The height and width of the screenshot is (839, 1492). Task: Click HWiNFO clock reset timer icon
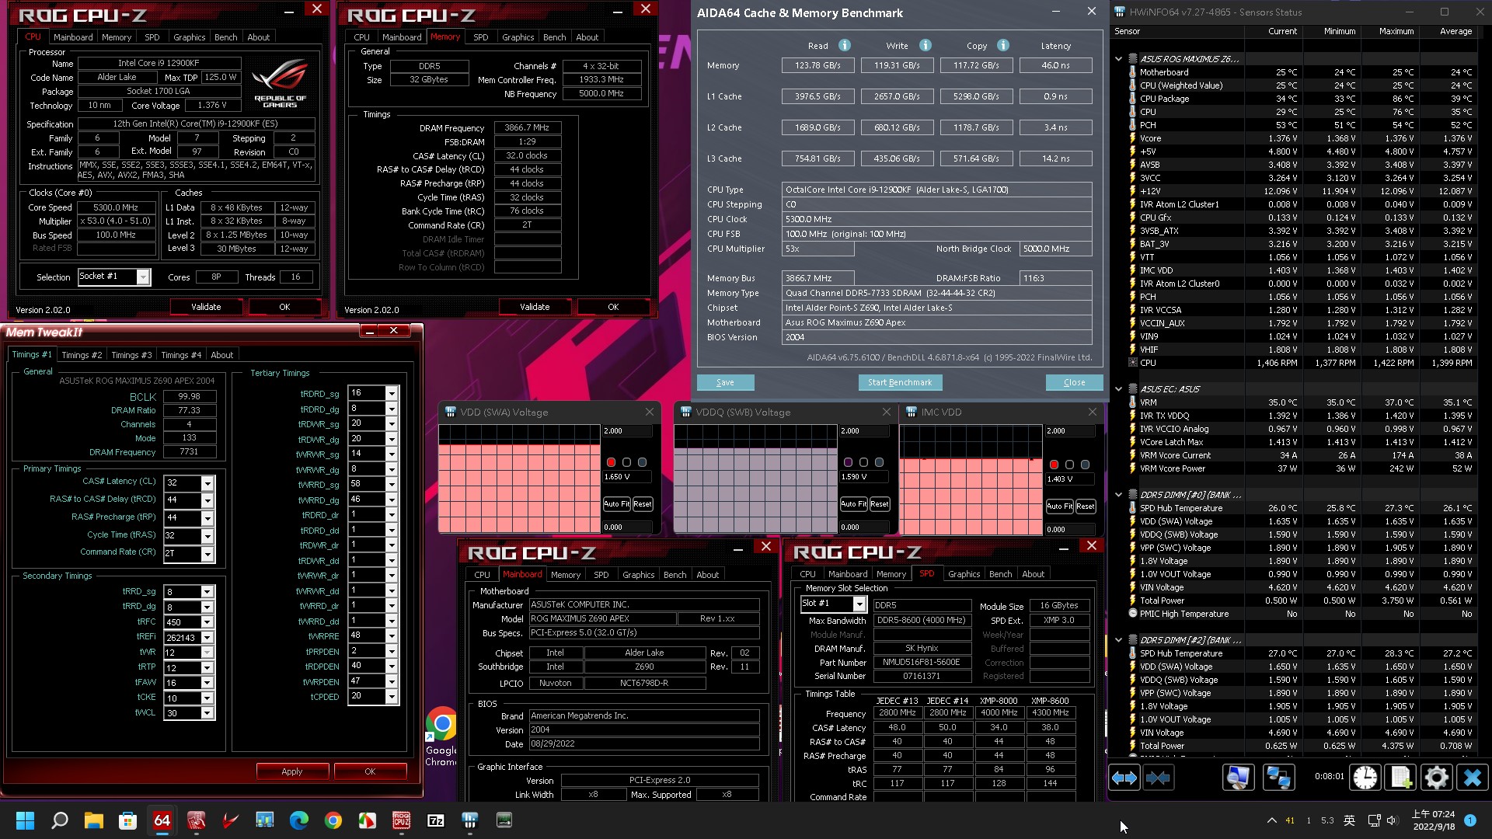[x=1365, y=778]
